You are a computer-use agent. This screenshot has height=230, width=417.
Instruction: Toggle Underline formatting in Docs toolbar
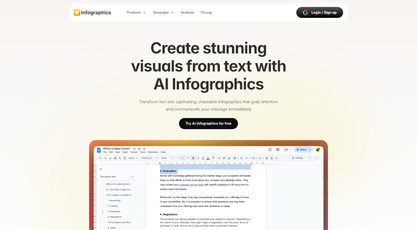203,158
